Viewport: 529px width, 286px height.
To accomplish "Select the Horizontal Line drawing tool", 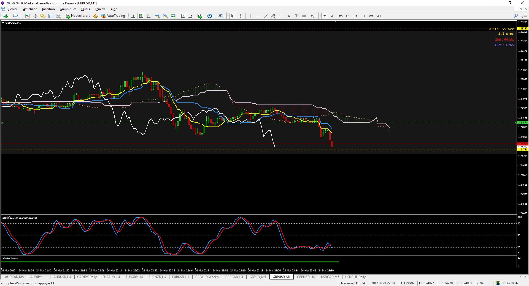I will coord(258,16).
